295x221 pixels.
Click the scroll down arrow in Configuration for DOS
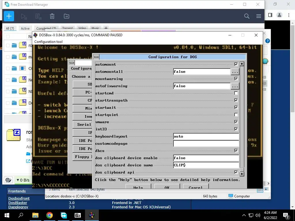point(242,174)
